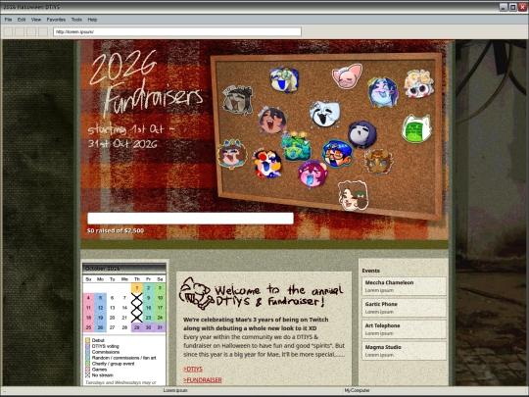
Task: Click the round purple-haired pale face sticker
Action: click(362, 135)
